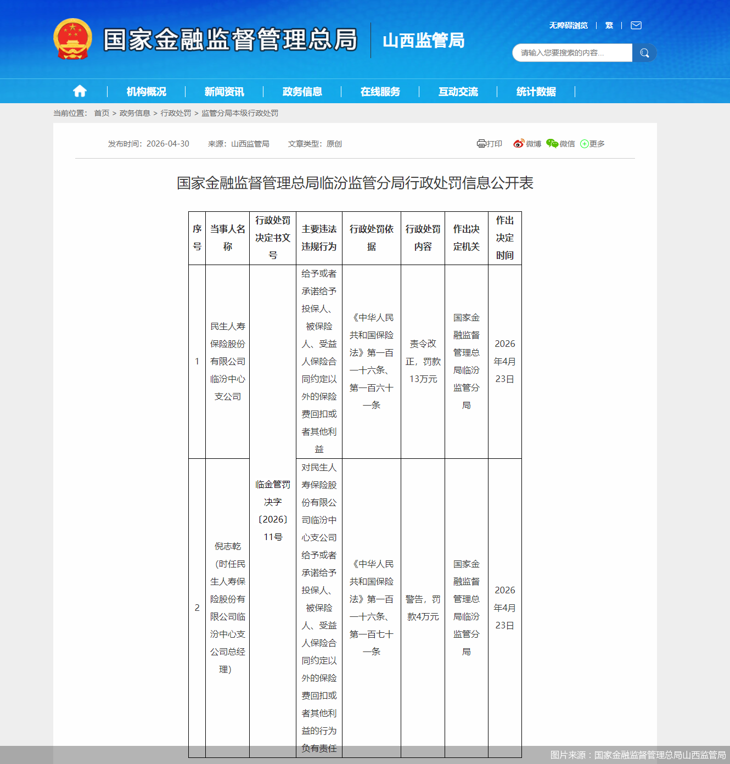Click the printer icon to print

click(481, 144)
